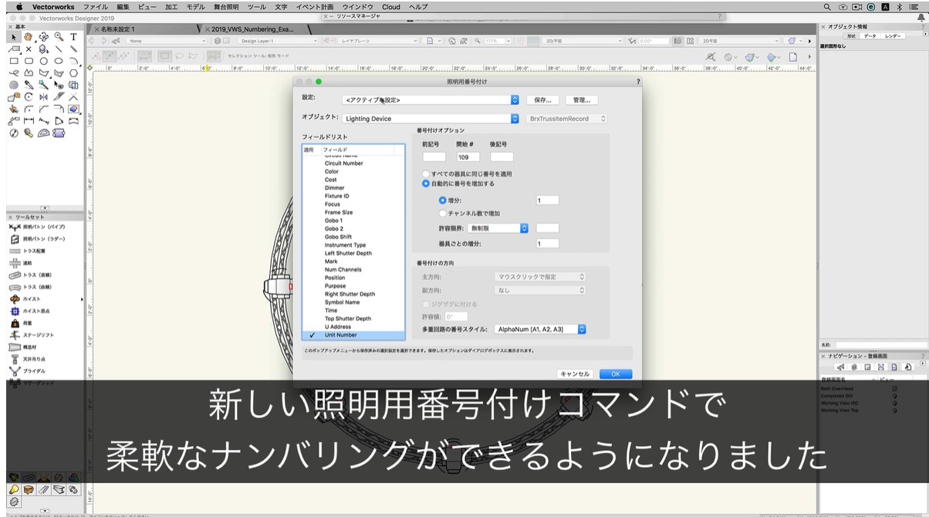Select the ホイスト原点 tool

(x=28, y=311)
